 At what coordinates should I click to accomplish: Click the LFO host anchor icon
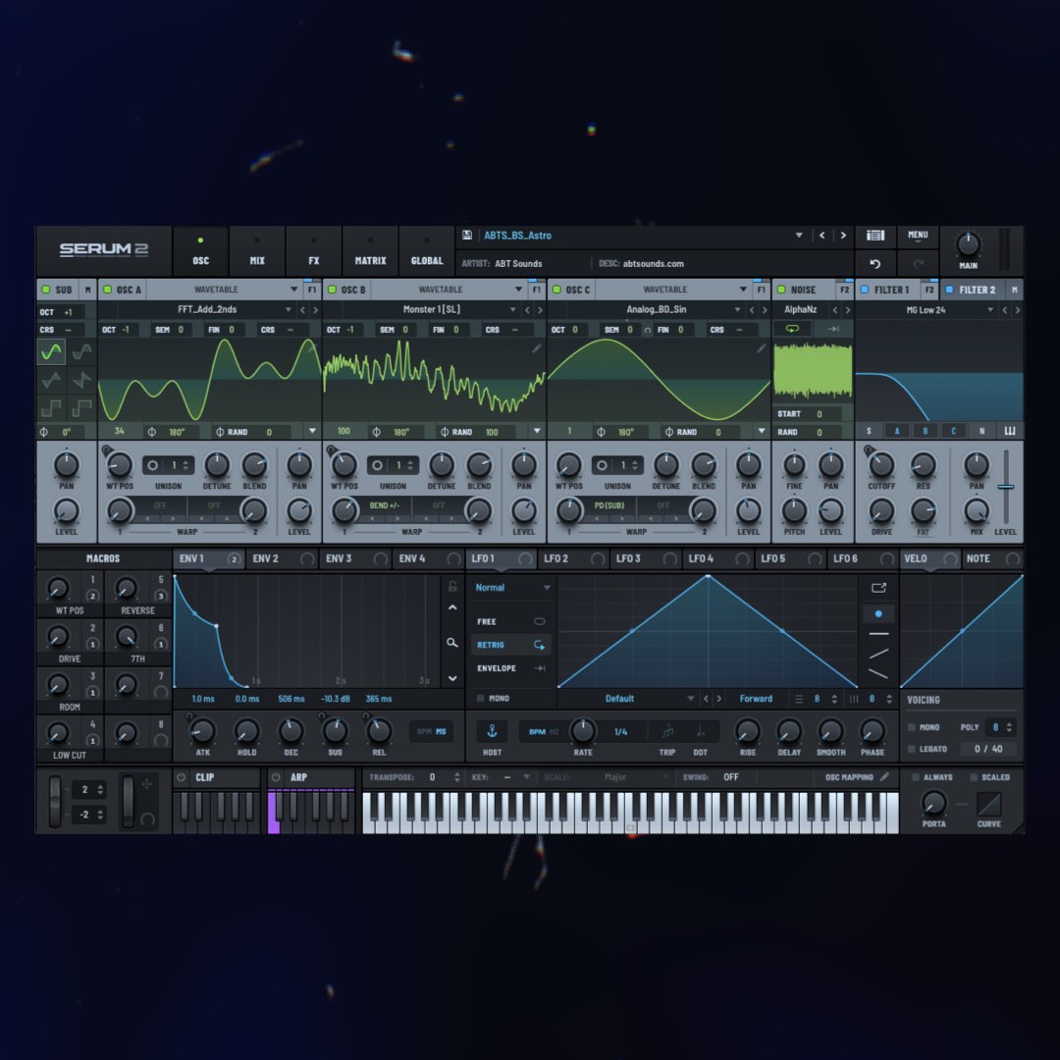click(x=492, y=731)
